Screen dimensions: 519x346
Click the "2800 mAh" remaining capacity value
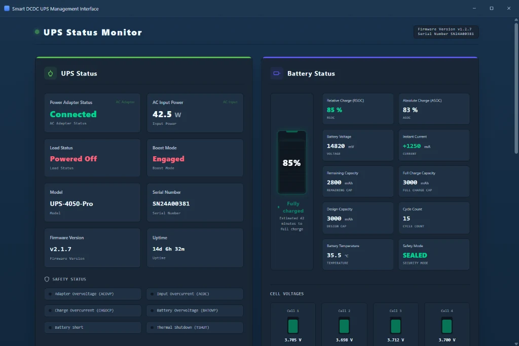click(x=340, y=183)
